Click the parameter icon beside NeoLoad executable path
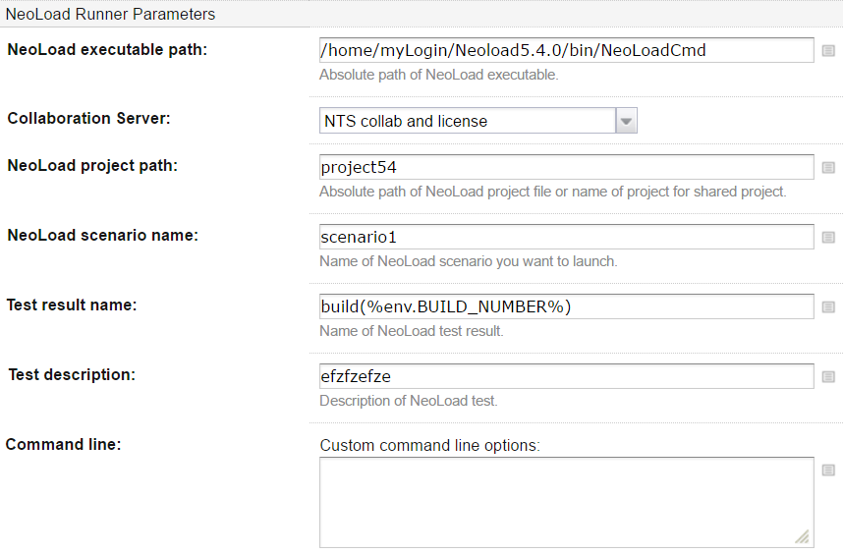 point(828,50)
